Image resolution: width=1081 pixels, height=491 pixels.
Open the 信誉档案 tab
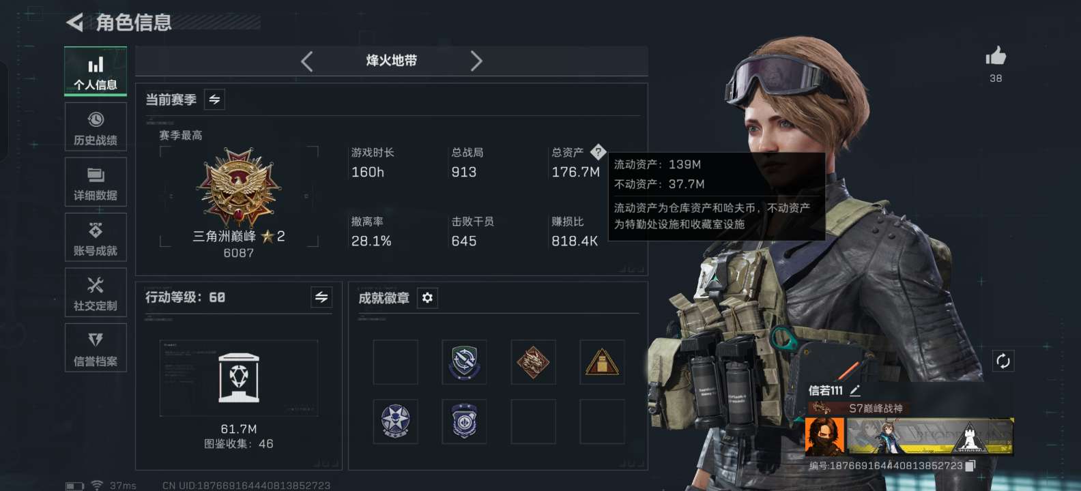(x=96, y=348)
